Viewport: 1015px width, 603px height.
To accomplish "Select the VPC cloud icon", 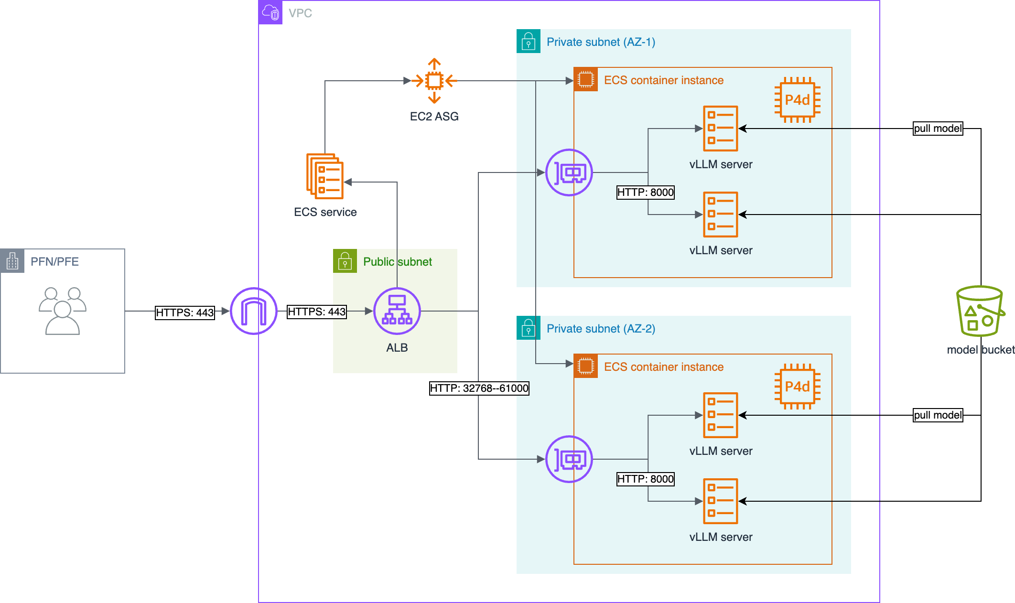I will click(270, 12).
